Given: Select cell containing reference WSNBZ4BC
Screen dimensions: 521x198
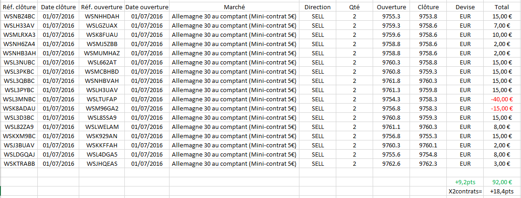Looking at the screenshot, I should [x=19, y=17].
